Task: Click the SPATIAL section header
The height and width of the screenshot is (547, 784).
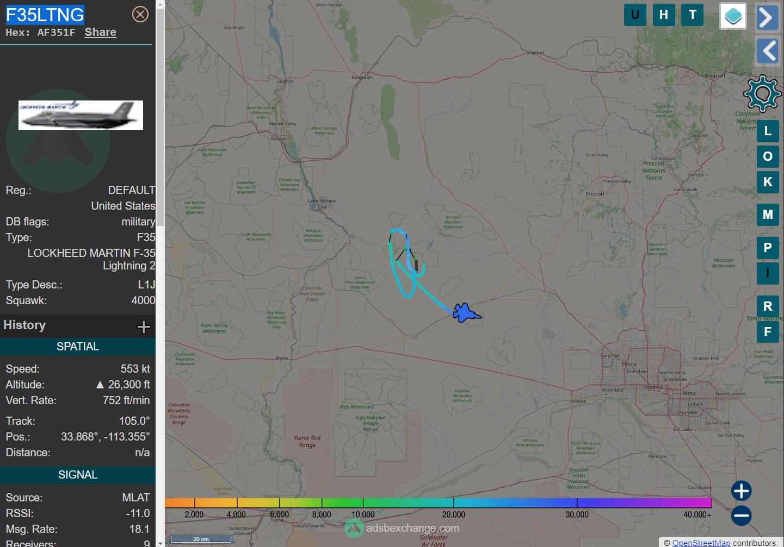Action: tap(78, 347)
